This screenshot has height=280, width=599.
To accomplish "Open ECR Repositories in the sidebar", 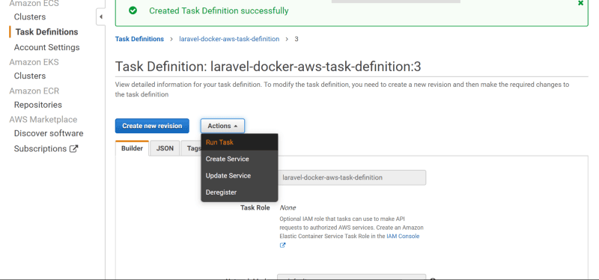I will coord(38,105).
